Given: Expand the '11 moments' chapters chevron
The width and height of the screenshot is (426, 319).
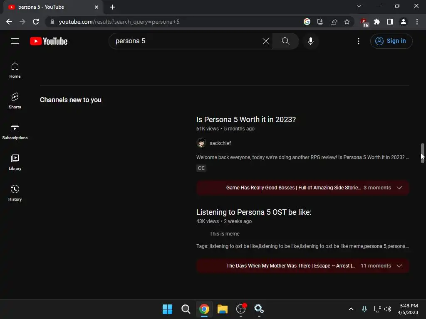Looking at the screenshot, I should [399, 266].
